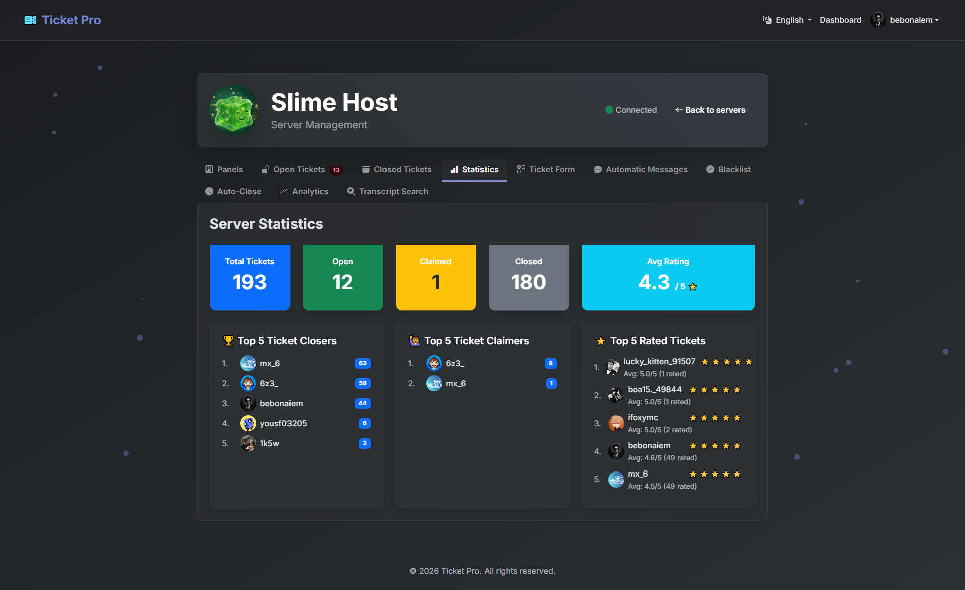Viewport: 965px width, 590px height.
Task: Click the Slime Host server avatar
Action: (234, 110)
